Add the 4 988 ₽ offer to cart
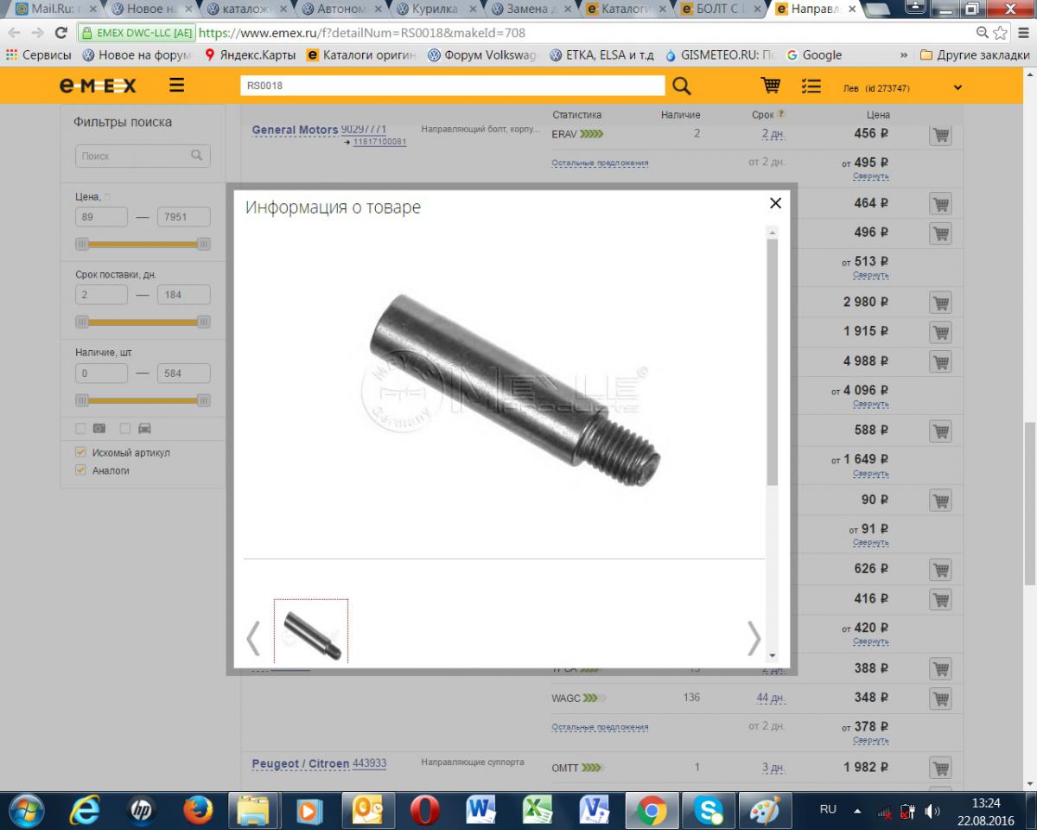 (x=940, y=361)
